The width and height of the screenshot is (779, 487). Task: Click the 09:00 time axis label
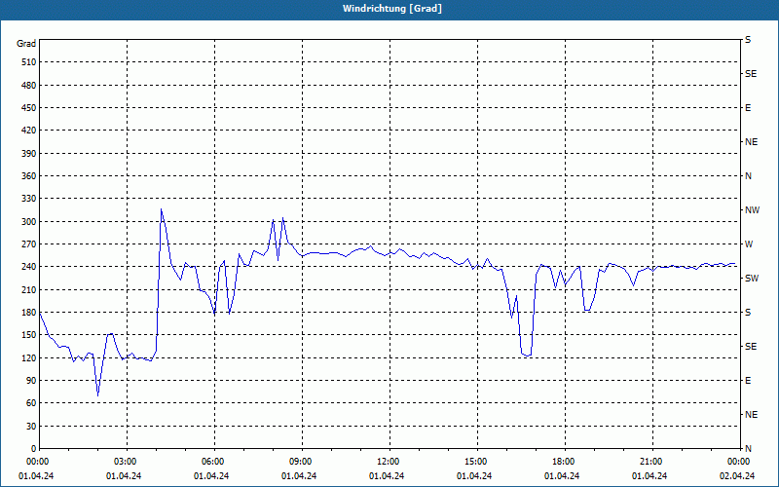[301, 462]
